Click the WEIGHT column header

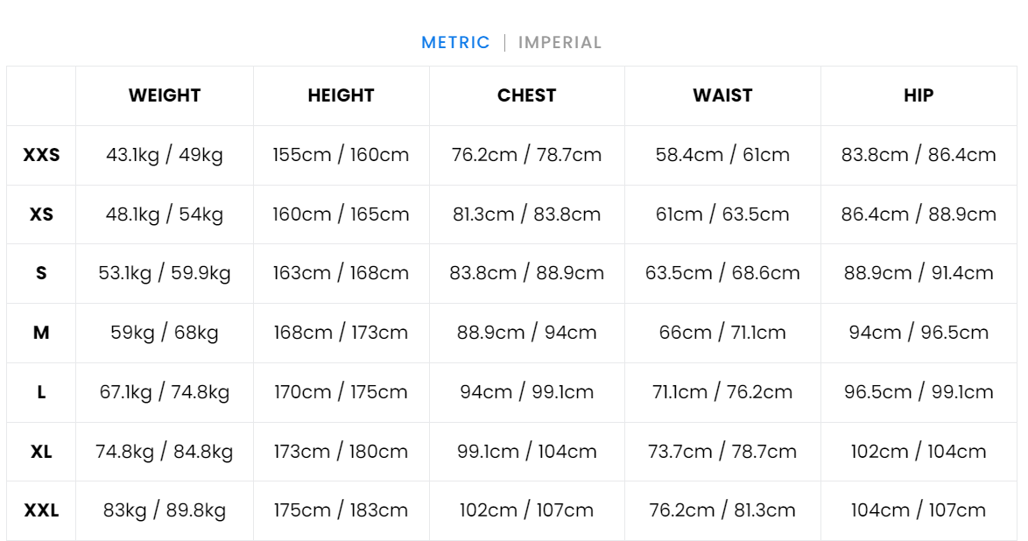[x=165, y=95]
